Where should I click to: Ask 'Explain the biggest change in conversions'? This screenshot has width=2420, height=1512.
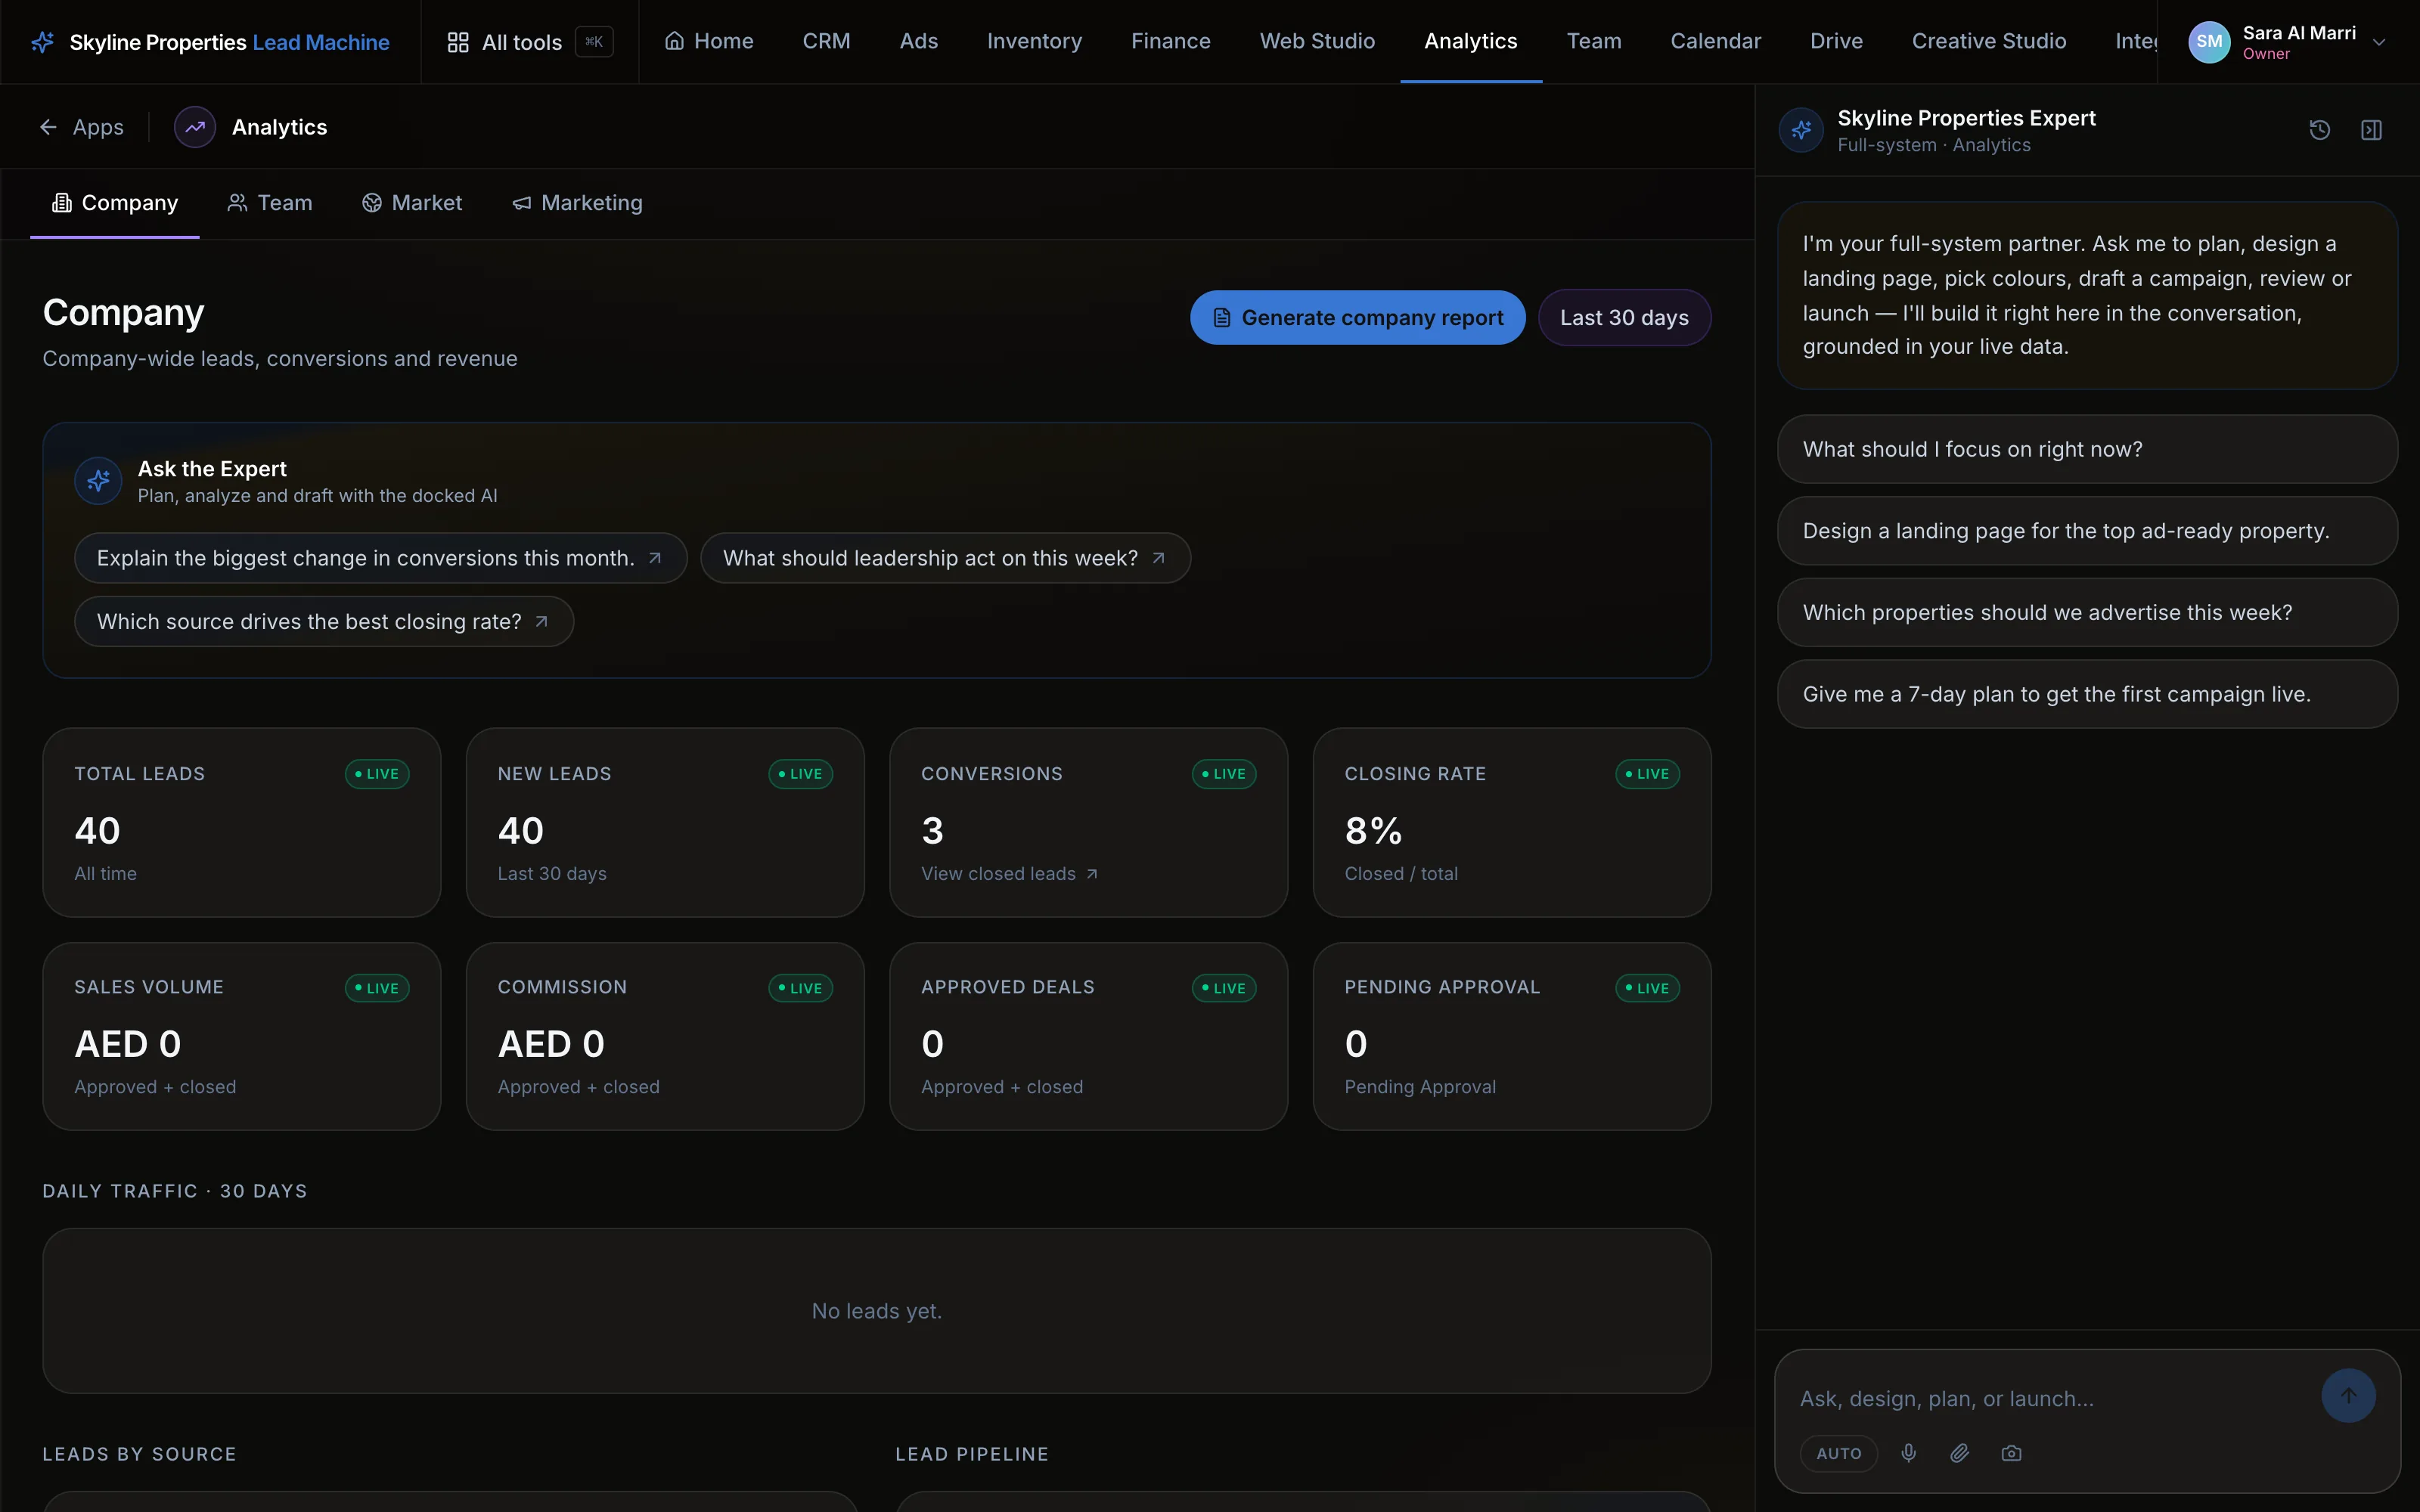pos(380,558)
